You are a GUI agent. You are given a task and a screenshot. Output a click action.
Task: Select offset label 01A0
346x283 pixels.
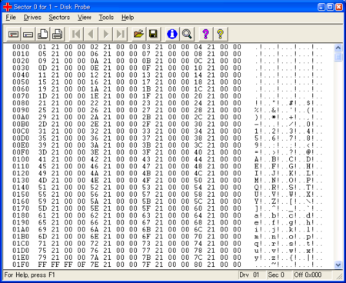click(x=21, y=229)
